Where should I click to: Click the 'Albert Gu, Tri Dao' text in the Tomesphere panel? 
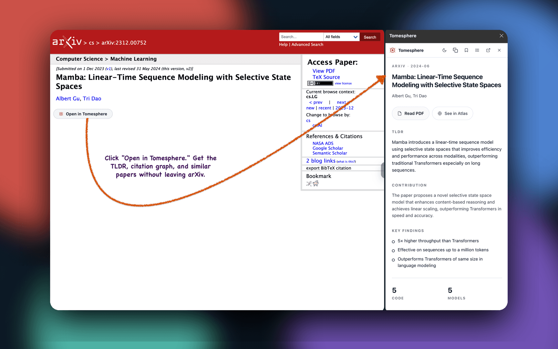[409, 96]
